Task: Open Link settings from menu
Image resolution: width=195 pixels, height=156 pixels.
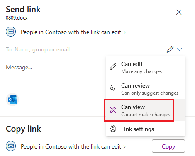Action: click(146, 129)
